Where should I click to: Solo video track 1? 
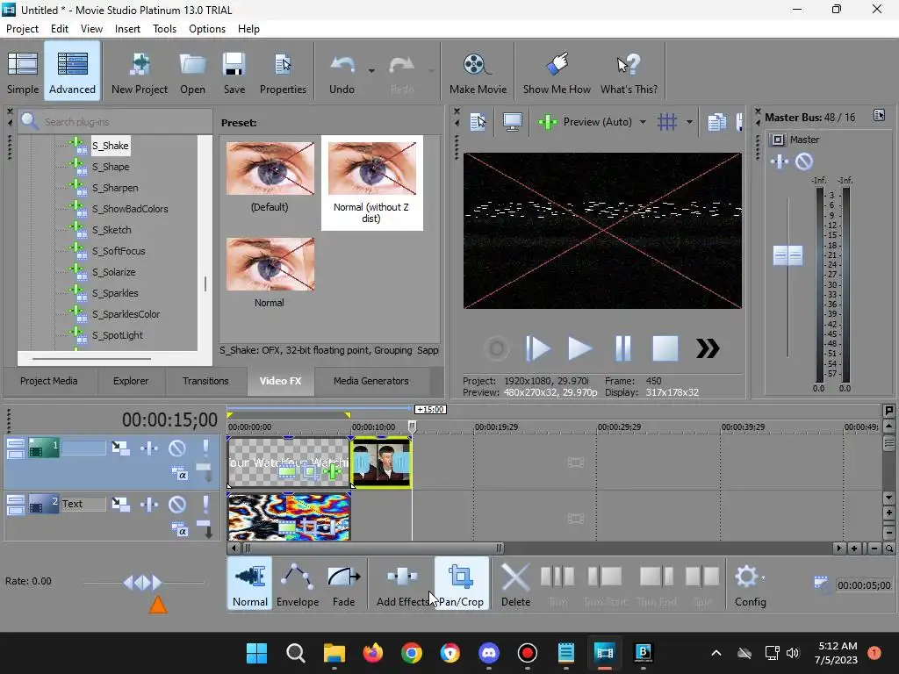[x=205, y=448]
